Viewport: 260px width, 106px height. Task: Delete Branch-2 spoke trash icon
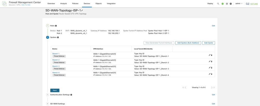pyautogui.click(x=212, y=61)
